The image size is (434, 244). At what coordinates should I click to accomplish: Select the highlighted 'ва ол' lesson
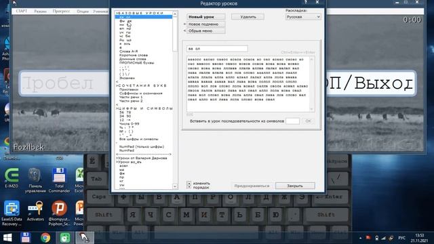(x=143, y=17)
